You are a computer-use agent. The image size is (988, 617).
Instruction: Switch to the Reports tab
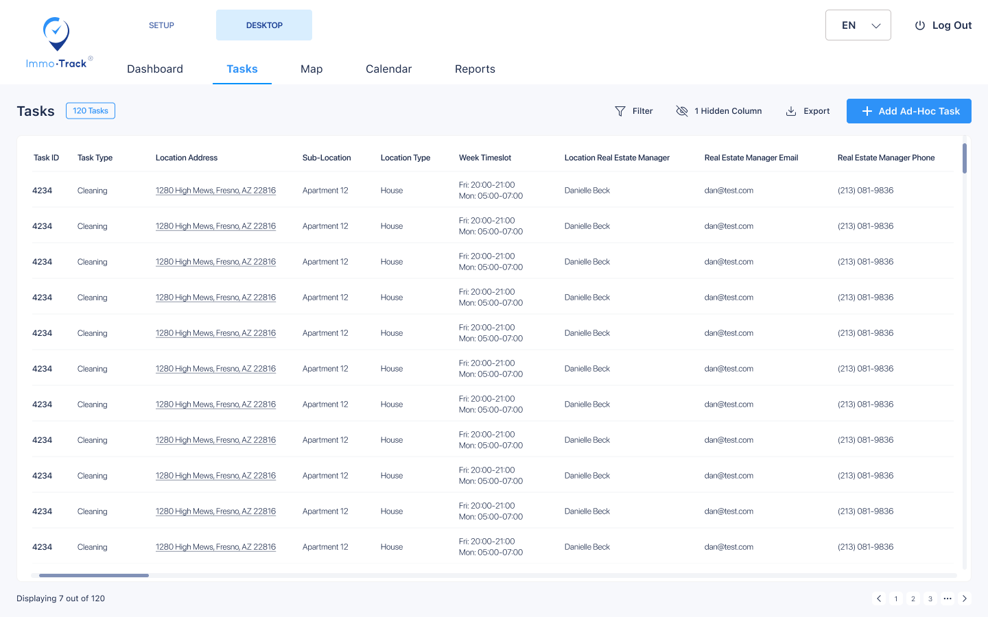point(475,69)
